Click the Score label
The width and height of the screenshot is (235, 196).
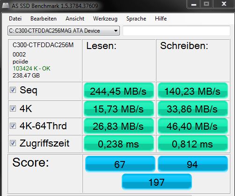(30, 162)
